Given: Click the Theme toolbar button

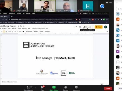Looking at the screenshot, I should point(41,32).
